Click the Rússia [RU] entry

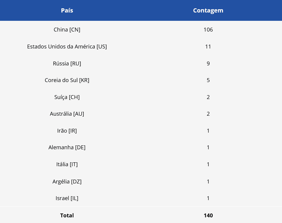67,63
